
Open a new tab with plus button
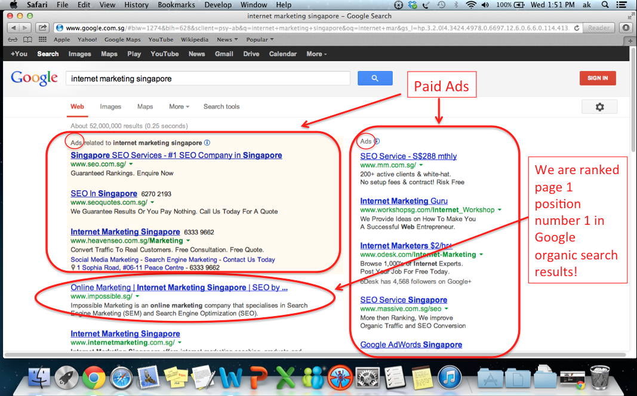630,41
